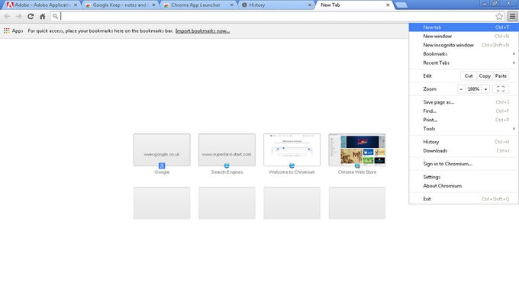Expand the Tools submenu
Image resolution: width=519 pixels, height=292 pixels.
(463, 129)
